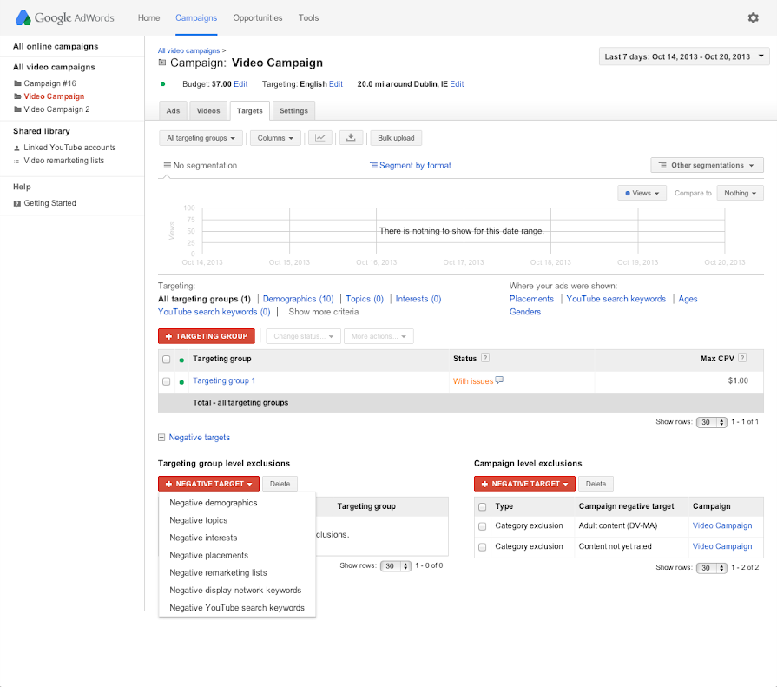Screen dimensions: 777x687
Task: Click the Campaign #16 folder icon
Action: 17,83
